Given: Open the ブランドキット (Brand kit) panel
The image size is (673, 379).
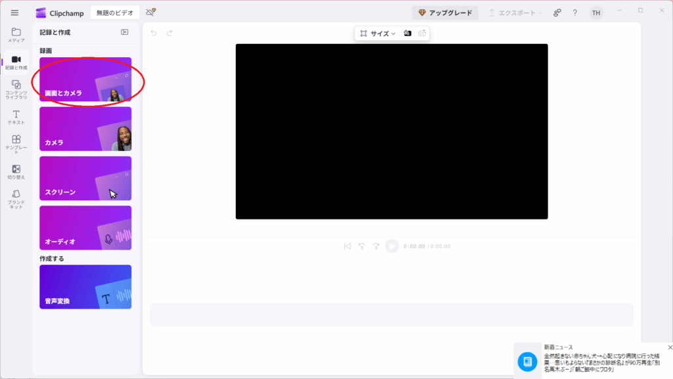Looking at the screenshot, I should pyautogui.click(x=16, y=198).
